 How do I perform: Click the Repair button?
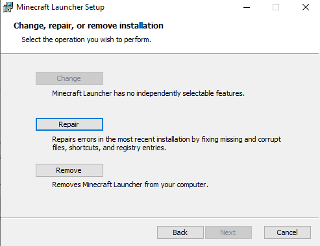tap(69, 124)
